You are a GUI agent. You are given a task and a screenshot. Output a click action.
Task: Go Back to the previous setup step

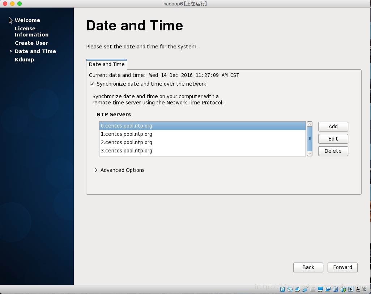(308, 267)
